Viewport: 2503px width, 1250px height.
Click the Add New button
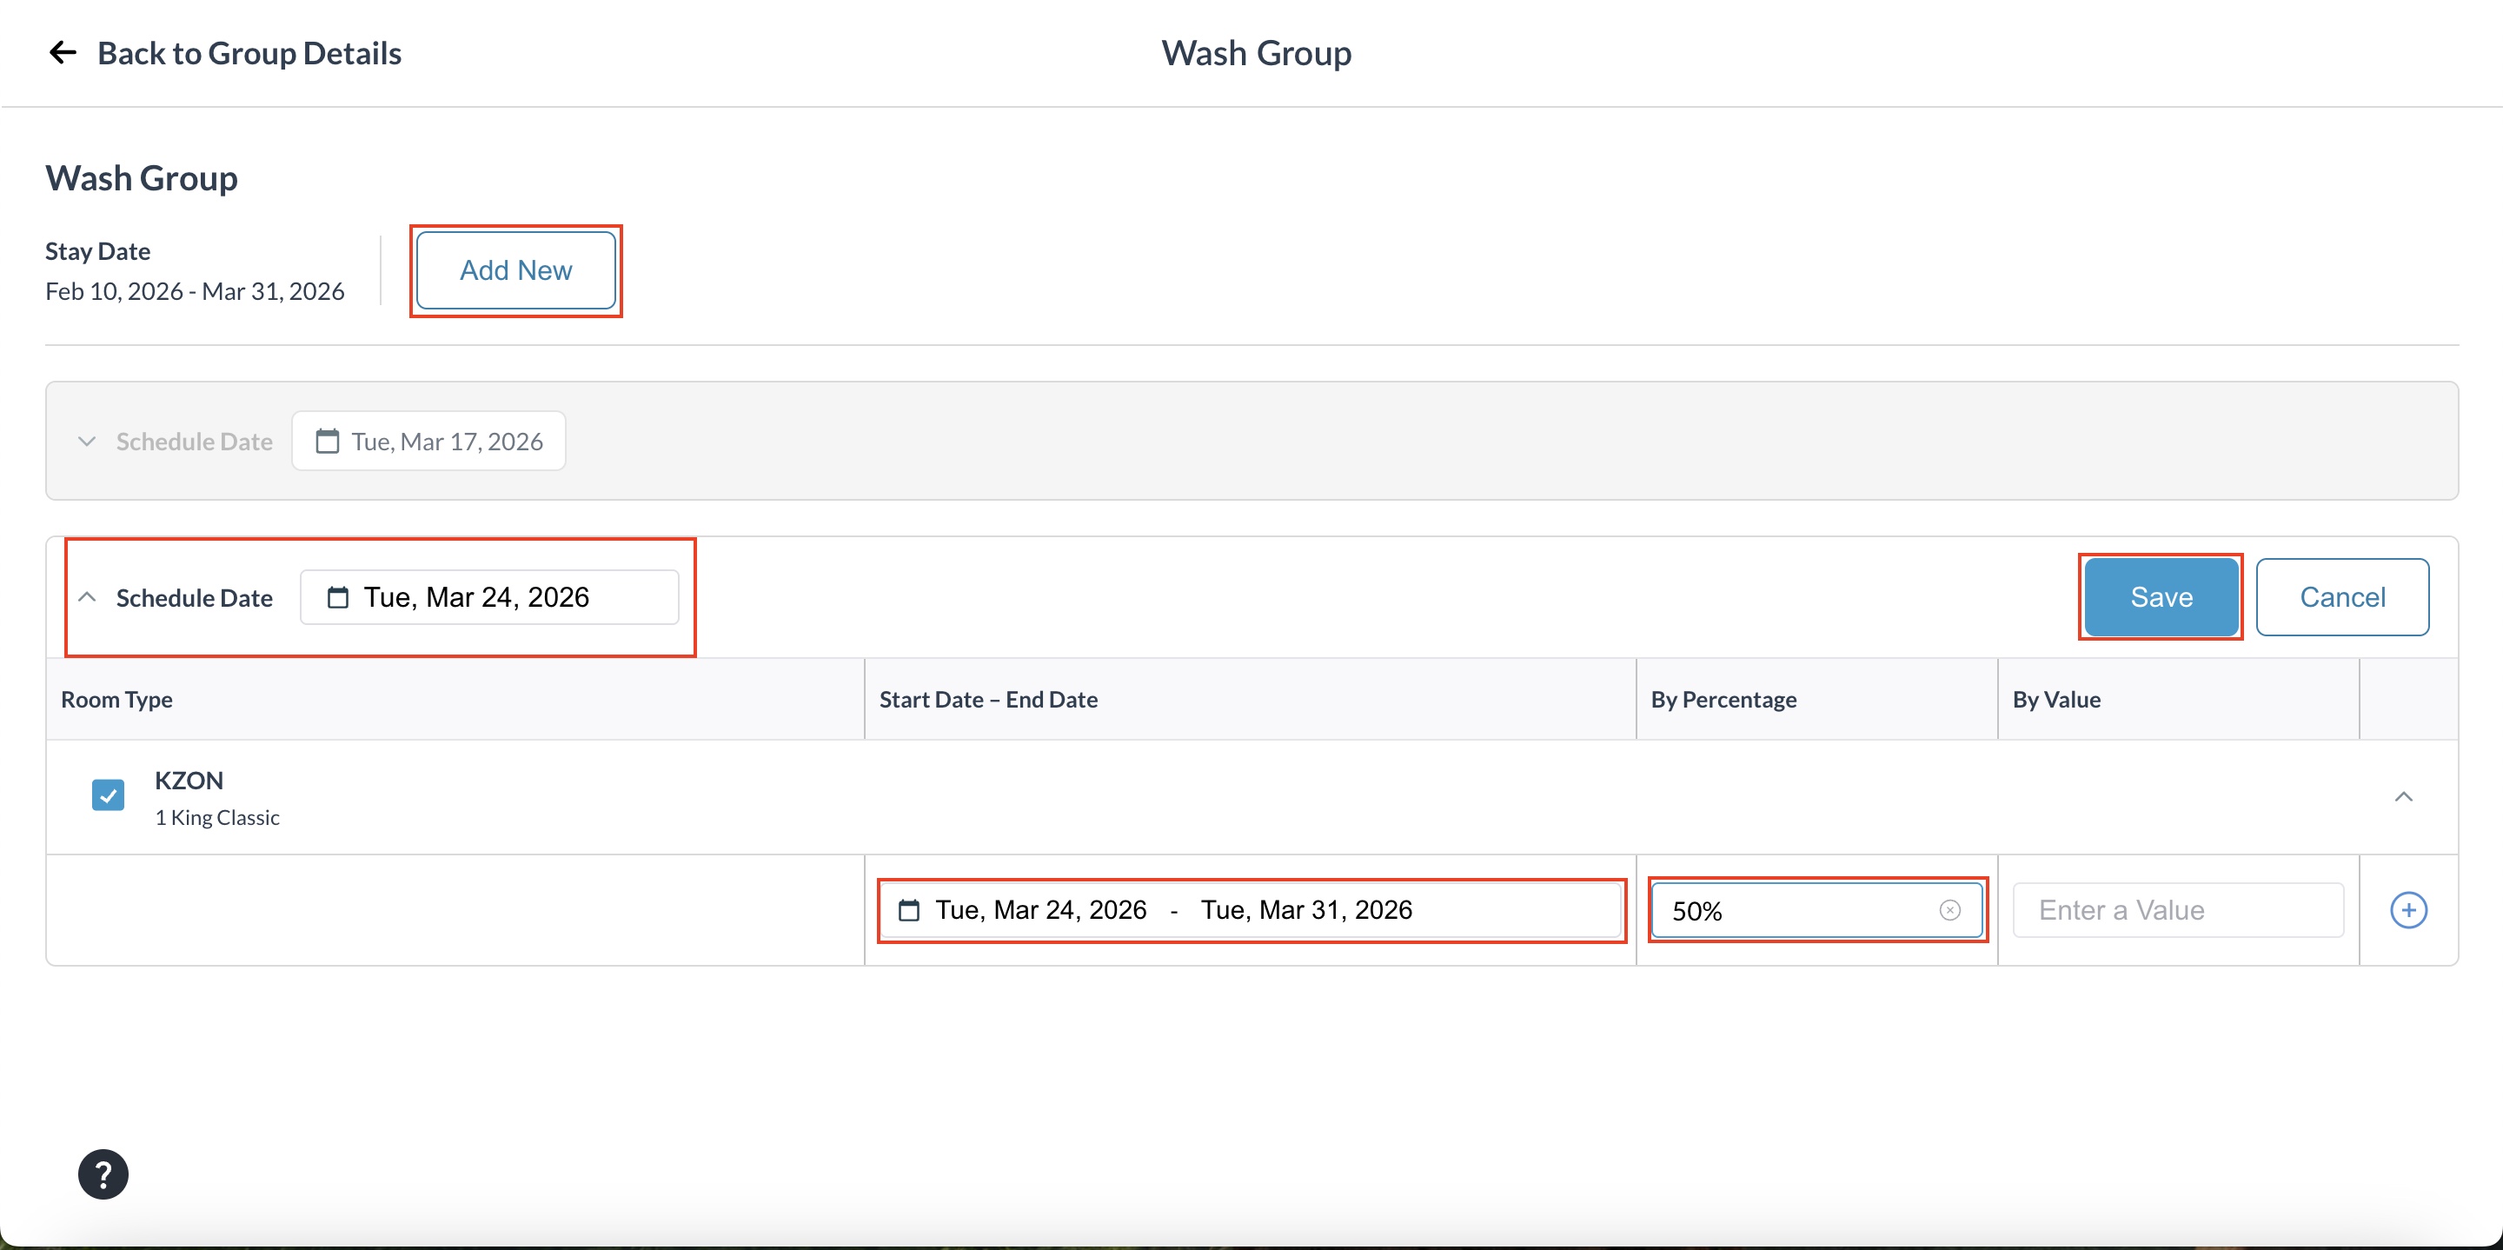pos(516,270)
